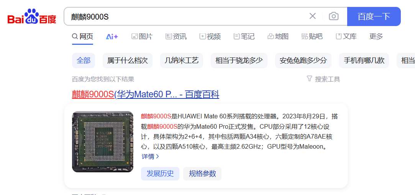The width and height of the screenshot is (415, 195).
Task: Open the 文库 tab
Action: coord(346,36)
